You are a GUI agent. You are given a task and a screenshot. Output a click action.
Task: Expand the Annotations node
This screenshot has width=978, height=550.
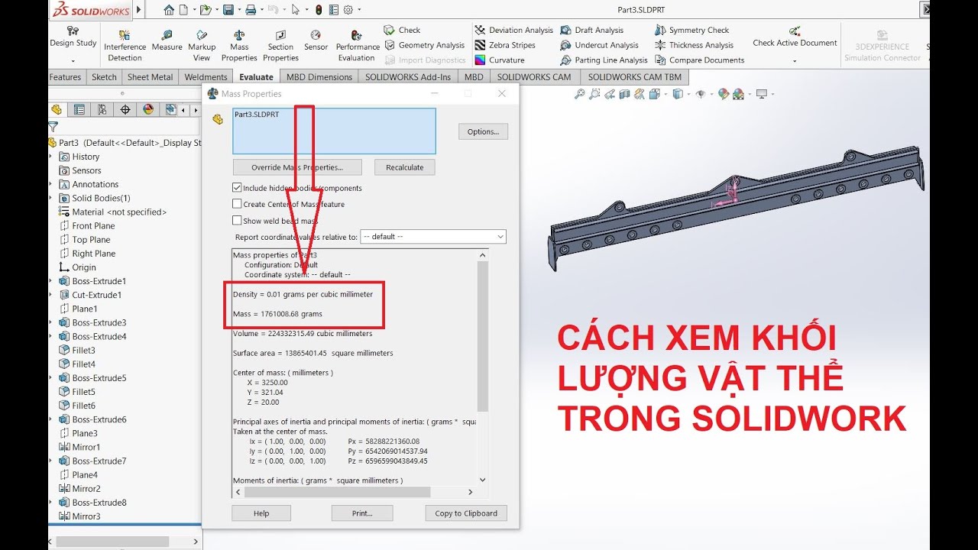[51, 184]
